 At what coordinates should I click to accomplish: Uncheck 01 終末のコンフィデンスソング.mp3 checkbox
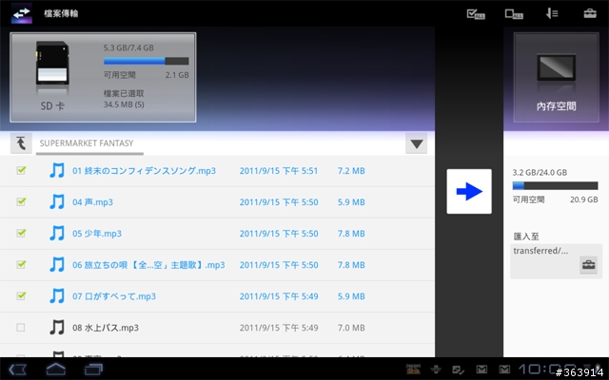(x=21, y=170)
